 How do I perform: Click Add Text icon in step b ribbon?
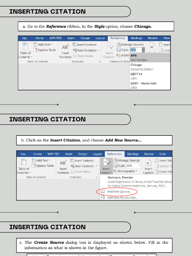pos(33,160)
